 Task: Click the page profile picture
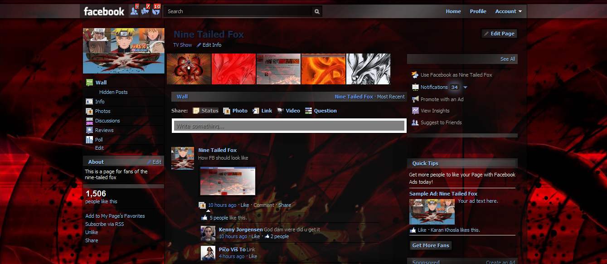pyautogui.click(x=124, y=51)
